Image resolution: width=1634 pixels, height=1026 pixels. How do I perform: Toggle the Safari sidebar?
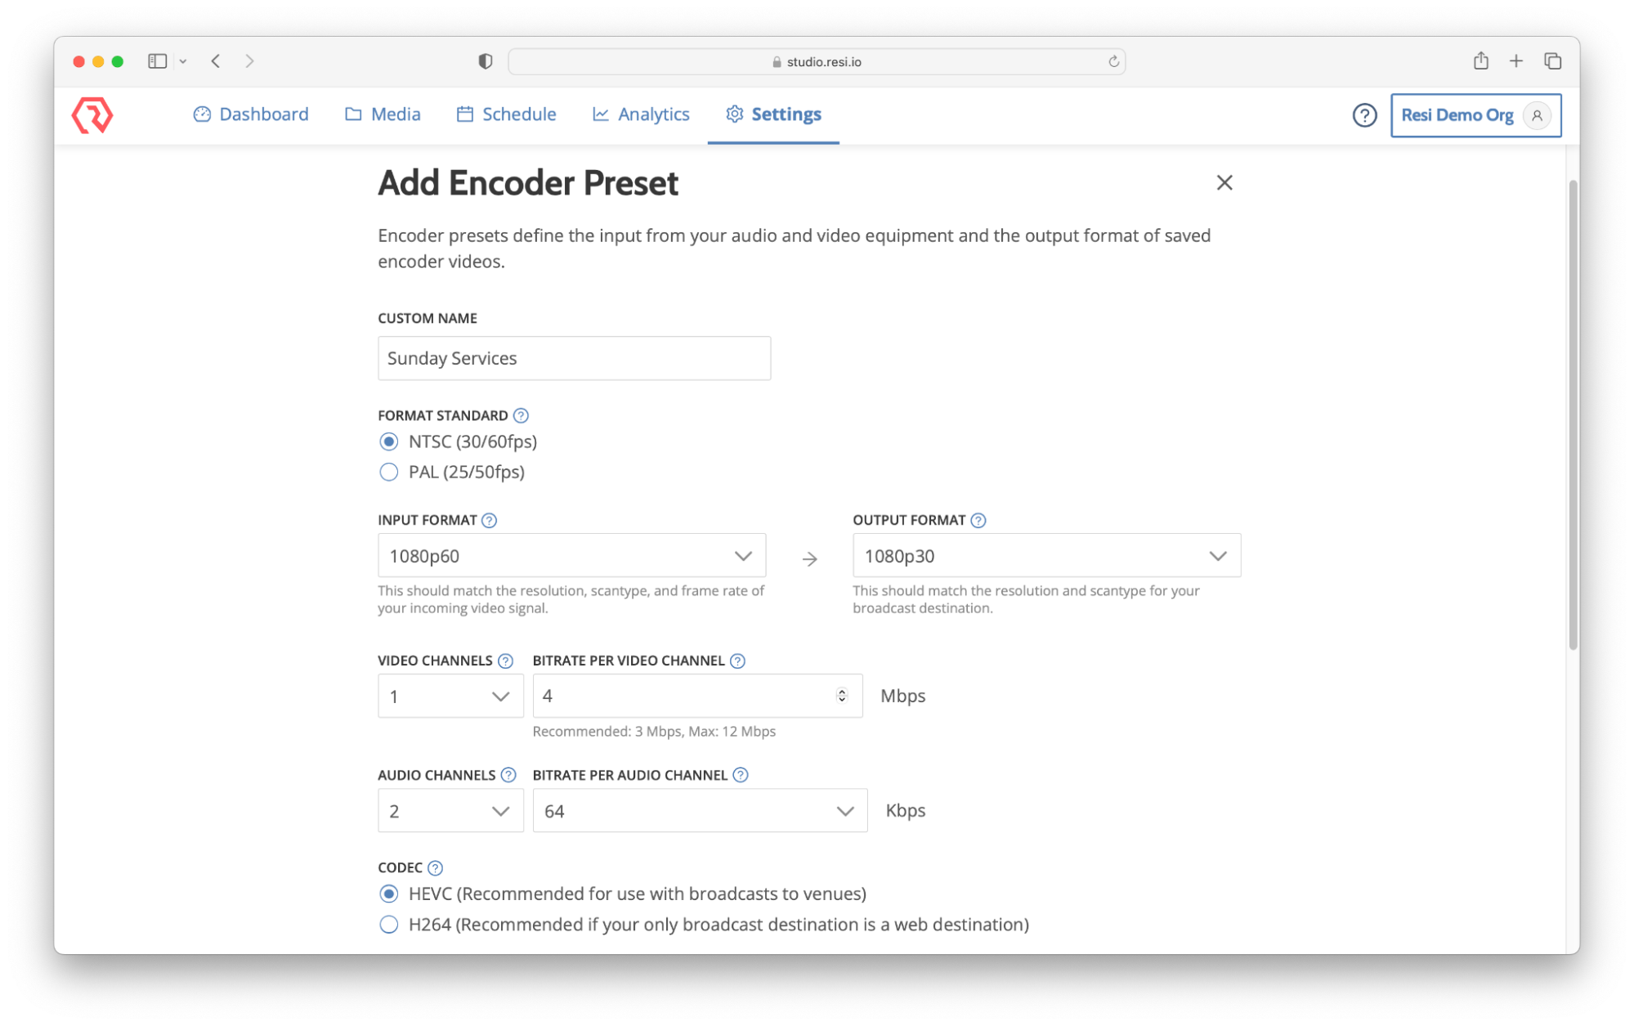(x=157, y=61)
